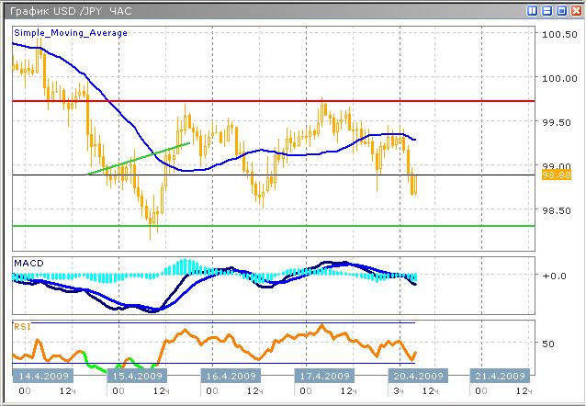Click the vertical split icon in title bar
The width and height of the screenshot is (586, 406).
[x=534, y=10]
